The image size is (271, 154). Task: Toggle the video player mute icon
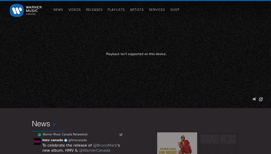pos(254,99)
